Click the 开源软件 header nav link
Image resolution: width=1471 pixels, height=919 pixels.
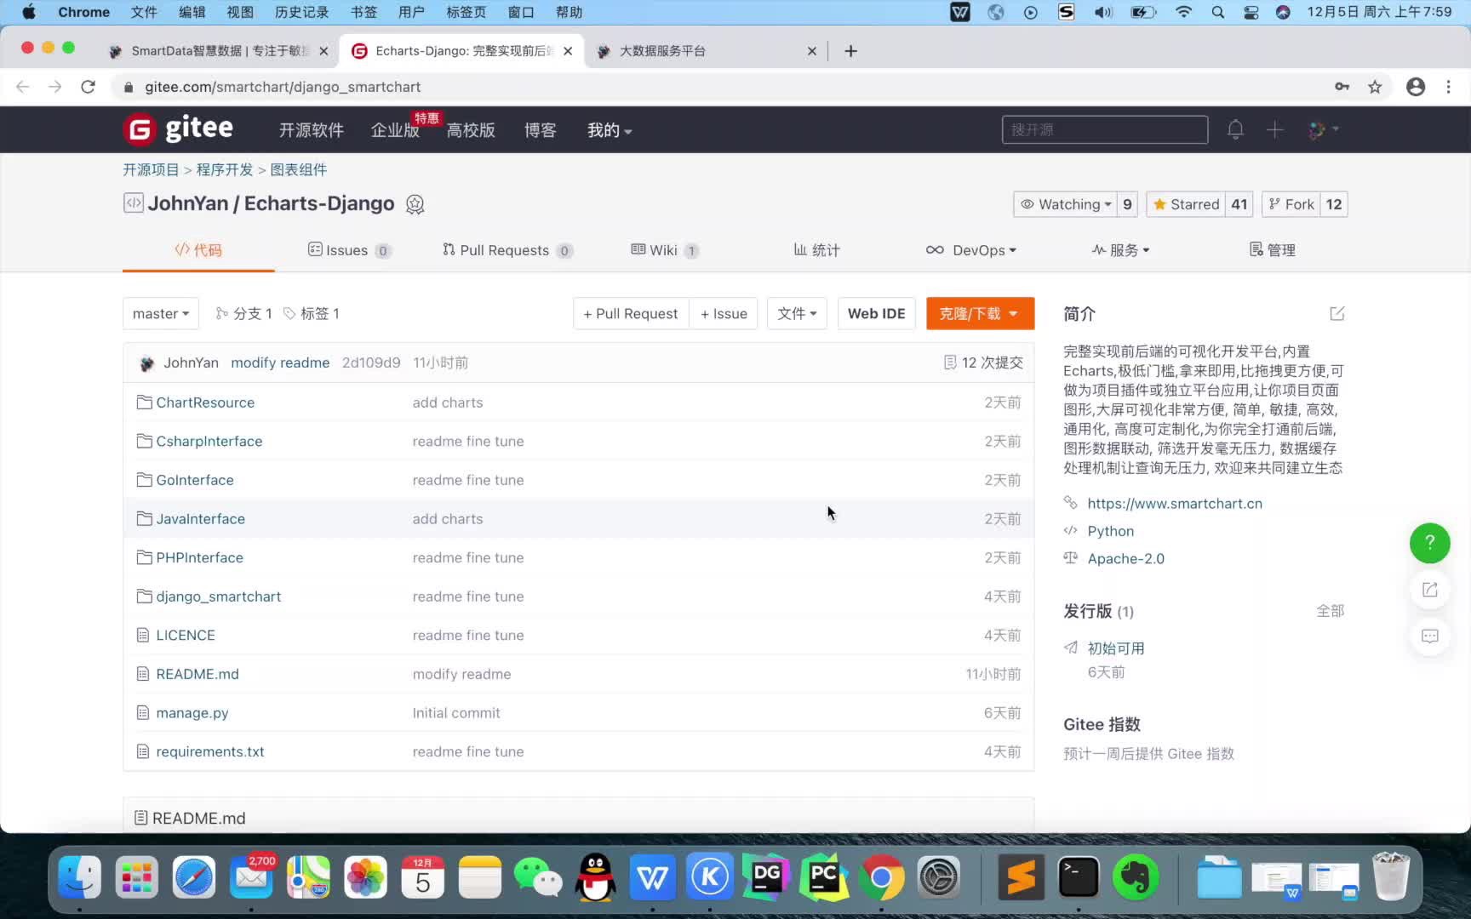(x=311, y=130)
